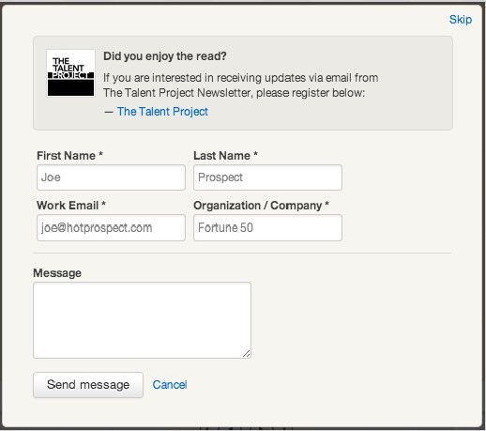Click the divider line above Message

tap(242, 253)
